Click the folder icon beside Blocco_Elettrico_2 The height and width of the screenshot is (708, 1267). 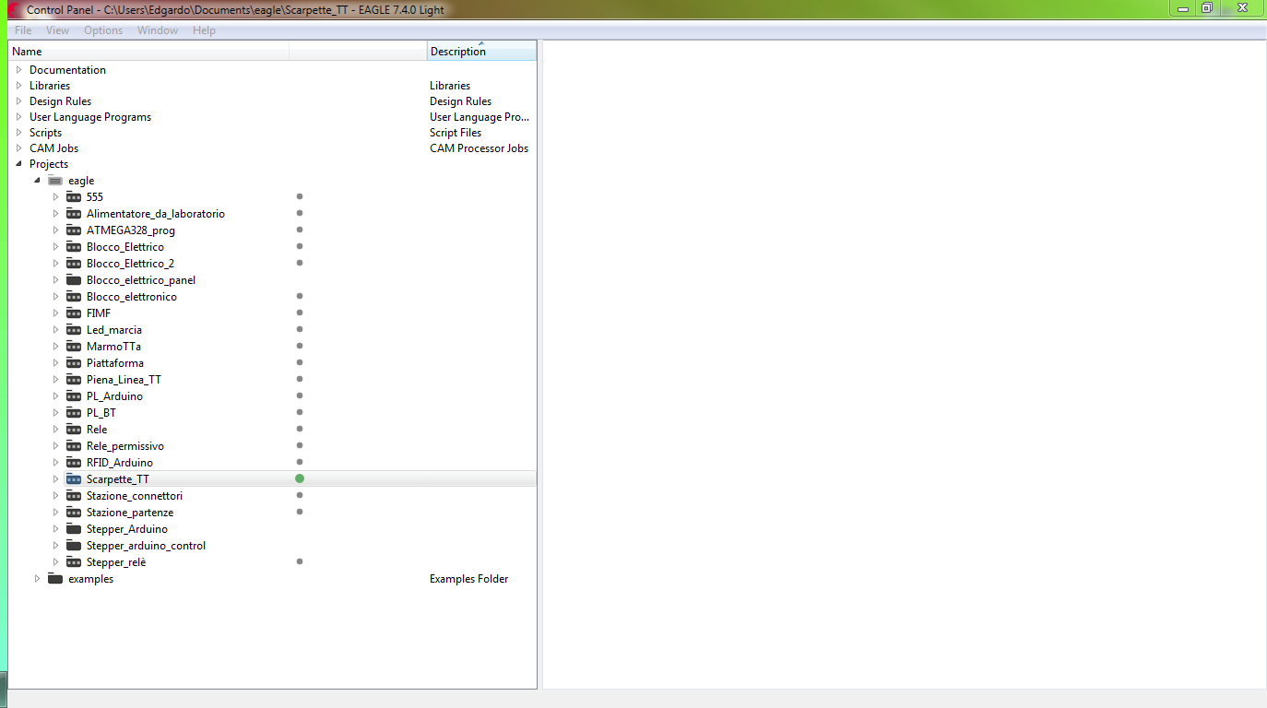click(x=74, y=264)
